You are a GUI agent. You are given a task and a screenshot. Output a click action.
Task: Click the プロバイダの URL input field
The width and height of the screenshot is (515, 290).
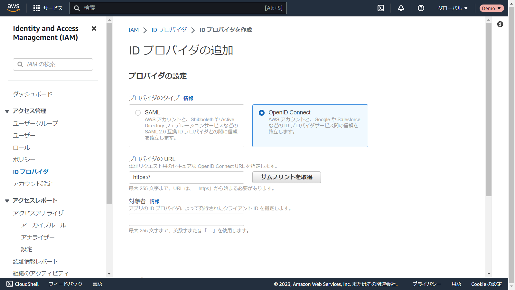[x=186, y=177]
